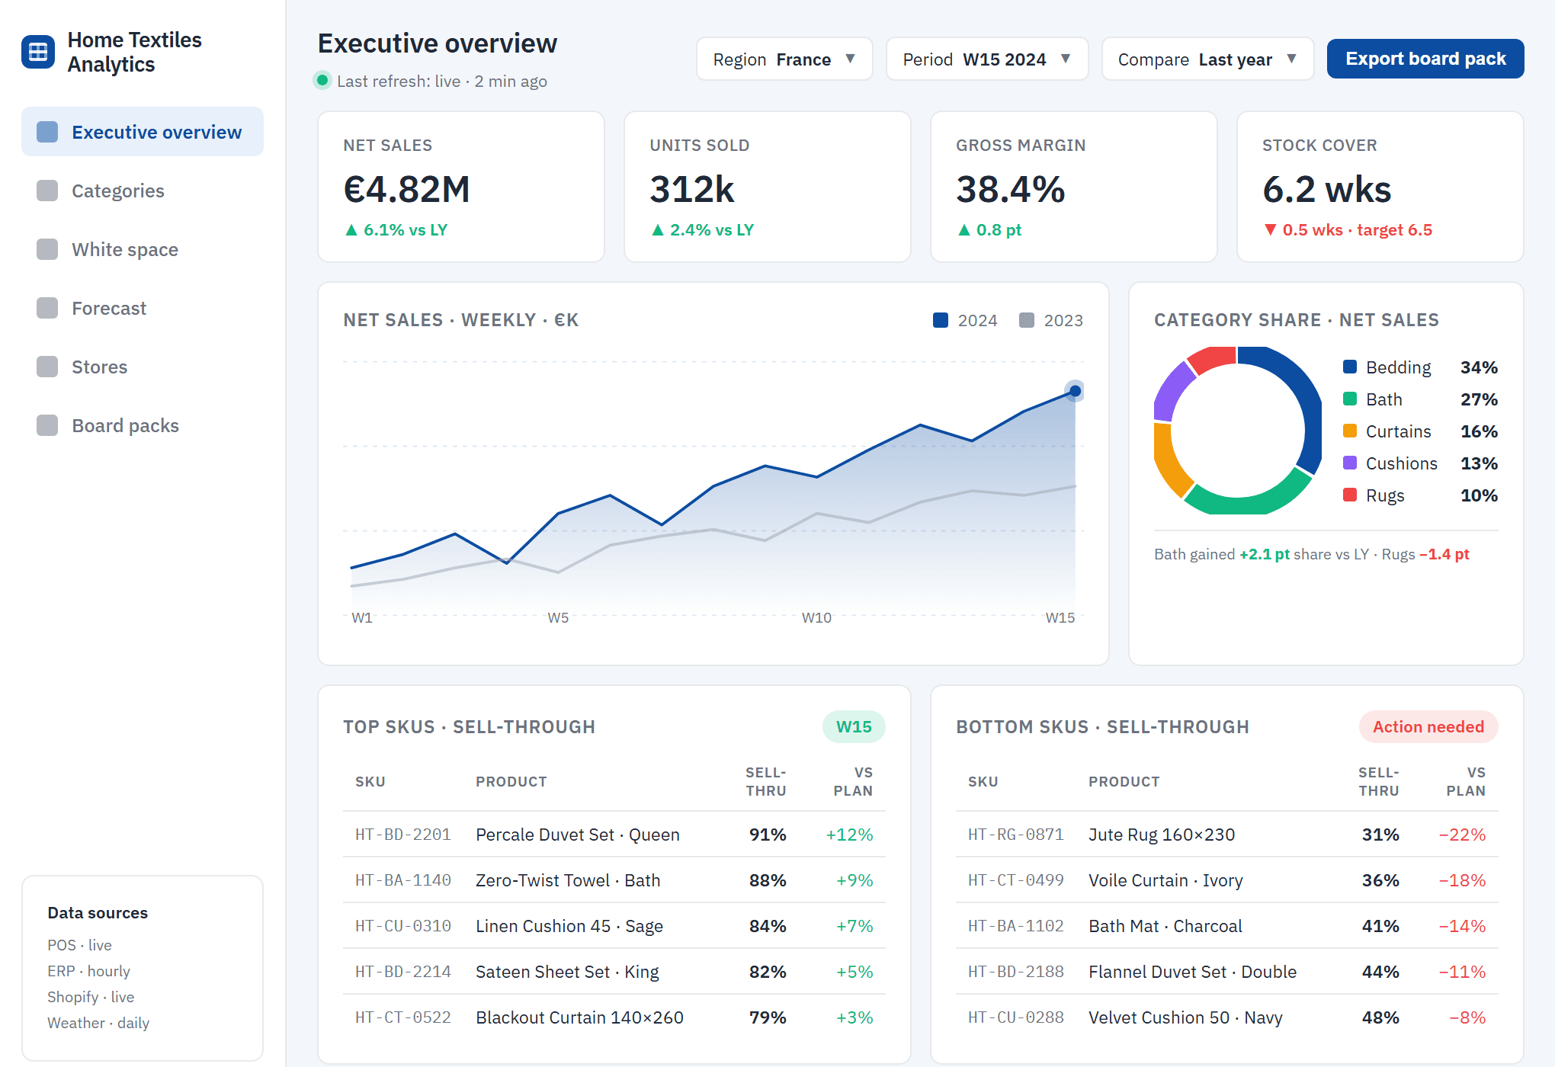Toggle the 2023 series legend swatch
Screen dimensions: 1555x1067
1027,320
